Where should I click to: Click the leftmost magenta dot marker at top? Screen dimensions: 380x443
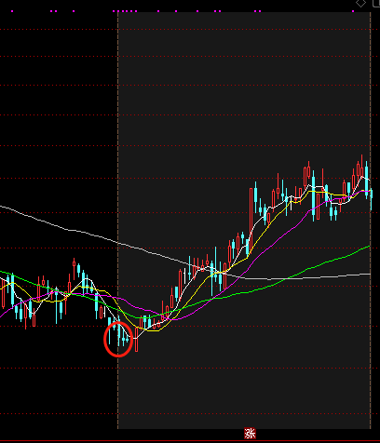click(x=12, y=11)
